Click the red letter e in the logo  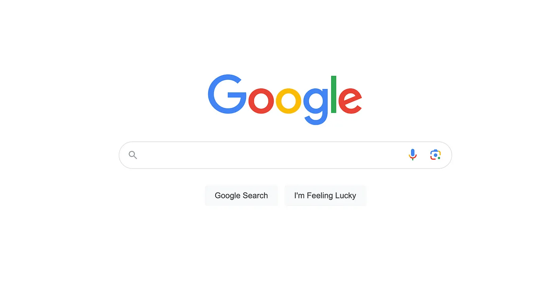click(350, 100)
